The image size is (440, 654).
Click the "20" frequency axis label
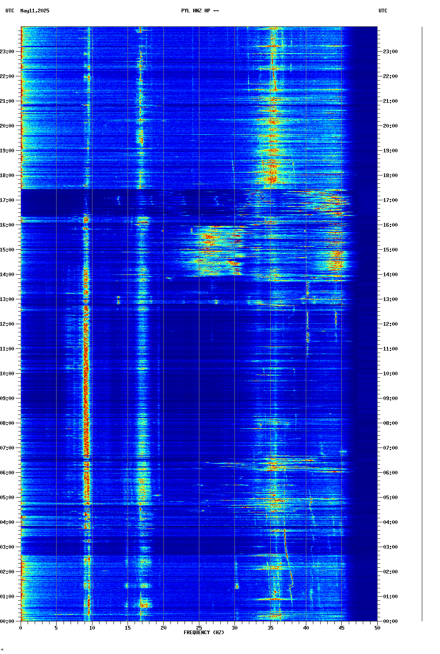coord(163,628)
